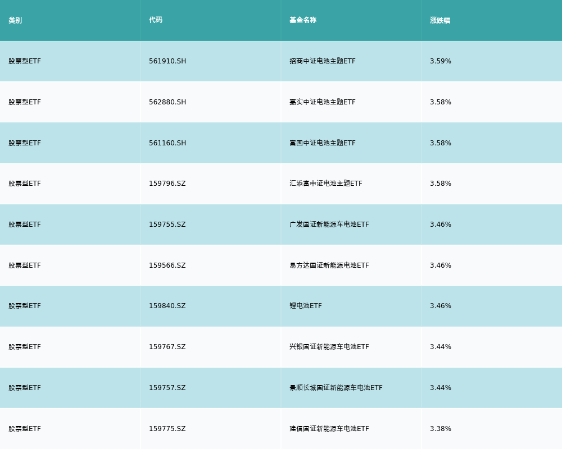Click 3.58% in the 159796.SZ row
The width and height of the screenshot is (562, 449).
tap(441, 184)
